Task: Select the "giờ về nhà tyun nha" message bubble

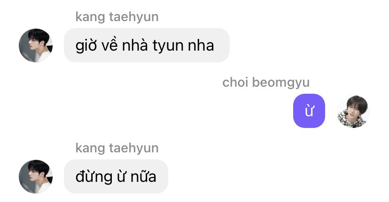Action: point(147,45)
